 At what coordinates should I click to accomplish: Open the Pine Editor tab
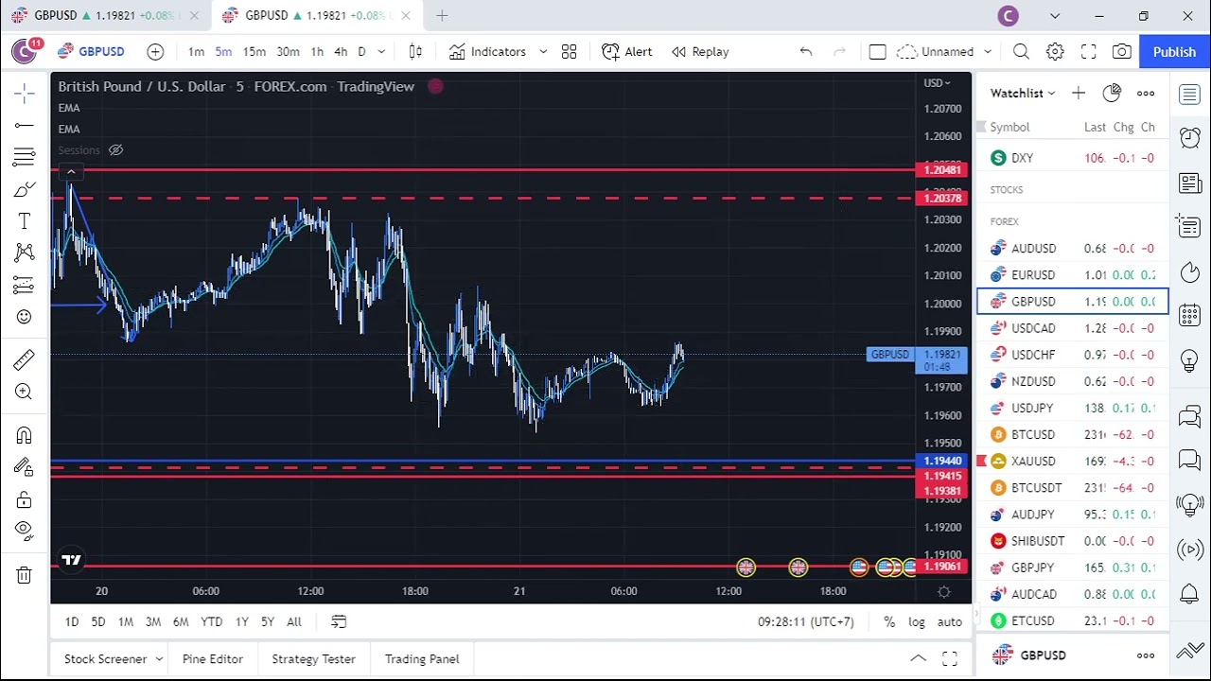[x=213, y=659]
